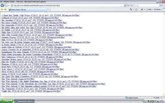
Task: Open a new blank tab
Action: [48, 10]
